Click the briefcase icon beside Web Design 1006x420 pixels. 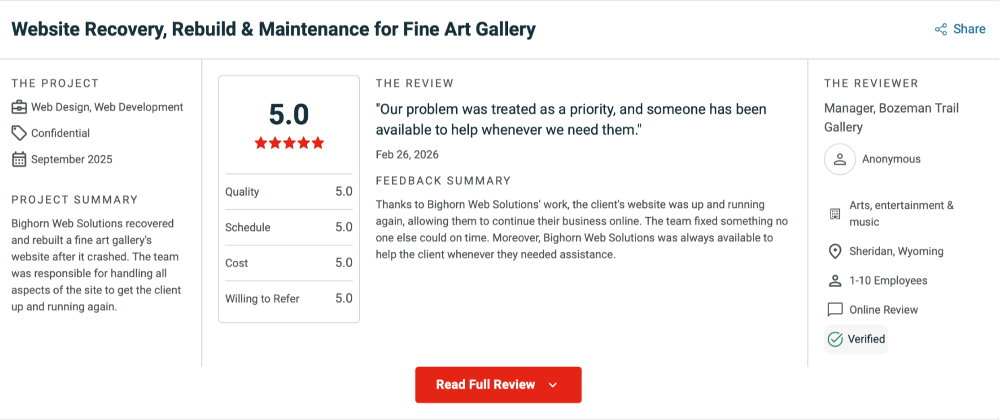(x=19, y=107)
